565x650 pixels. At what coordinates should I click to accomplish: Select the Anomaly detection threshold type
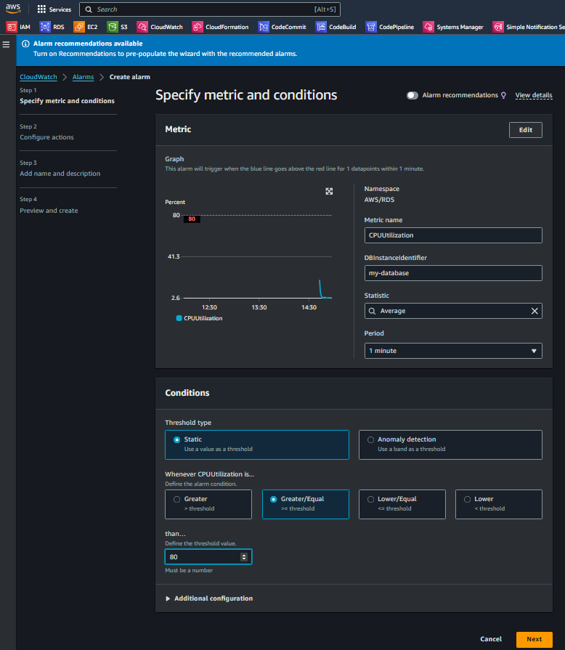coord(450,444)
